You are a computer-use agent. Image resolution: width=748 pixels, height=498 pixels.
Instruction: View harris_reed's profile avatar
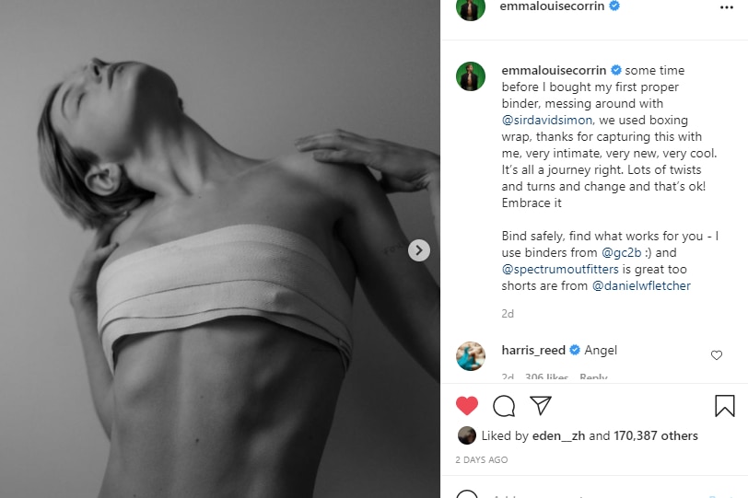(471, 356)
